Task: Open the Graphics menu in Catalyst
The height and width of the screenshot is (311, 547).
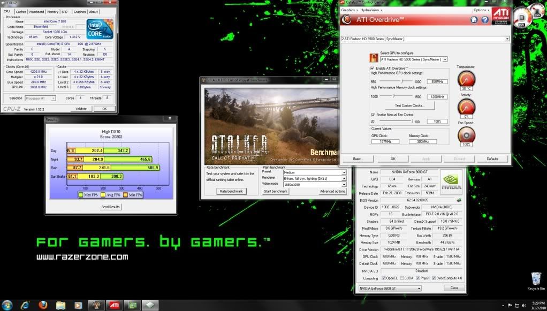Action: pos(349,10)
